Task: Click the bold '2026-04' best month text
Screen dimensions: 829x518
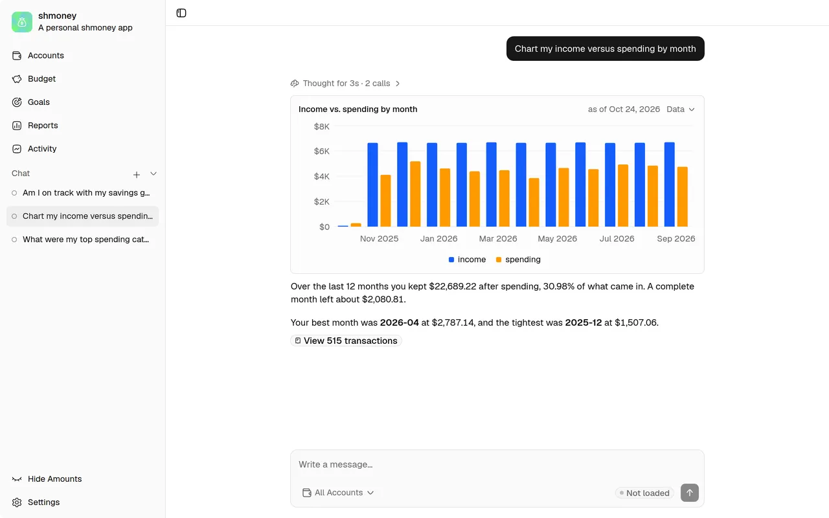Action: (400, 322)
